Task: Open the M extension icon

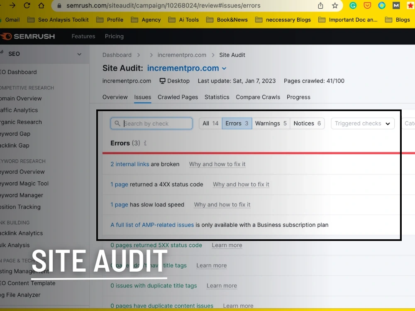Action: point(396,5)
